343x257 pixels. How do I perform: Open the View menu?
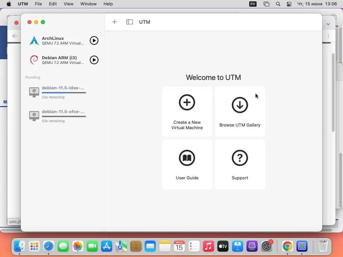(x=68, y=4)
